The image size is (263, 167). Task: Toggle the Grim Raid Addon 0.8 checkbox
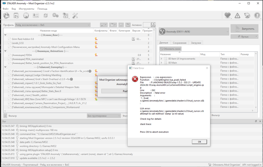coord(9,39)
